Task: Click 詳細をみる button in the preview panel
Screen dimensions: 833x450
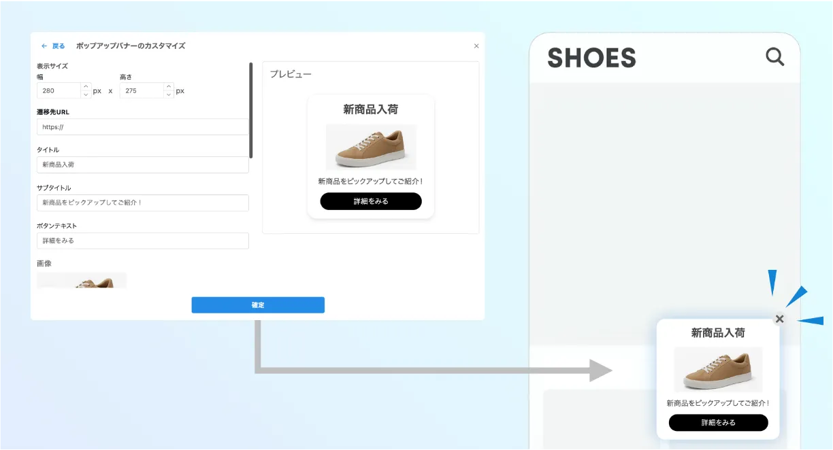Action: 371,201
